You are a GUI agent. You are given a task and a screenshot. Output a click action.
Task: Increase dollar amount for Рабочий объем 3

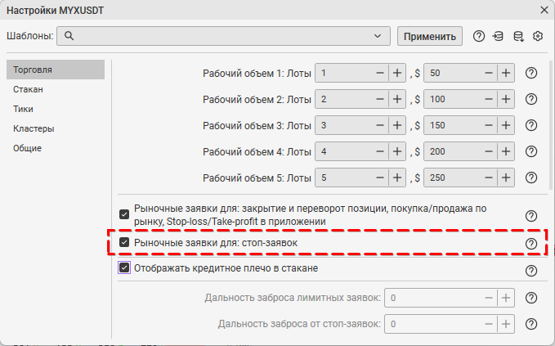coord(506,126)
